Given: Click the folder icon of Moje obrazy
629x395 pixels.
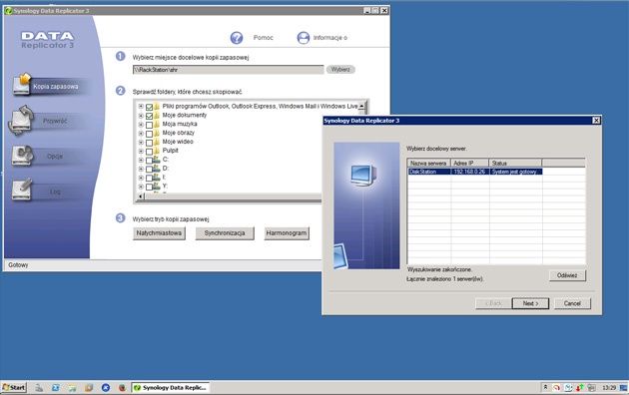Looking at the screenshot, I should (x=157, y=133).
